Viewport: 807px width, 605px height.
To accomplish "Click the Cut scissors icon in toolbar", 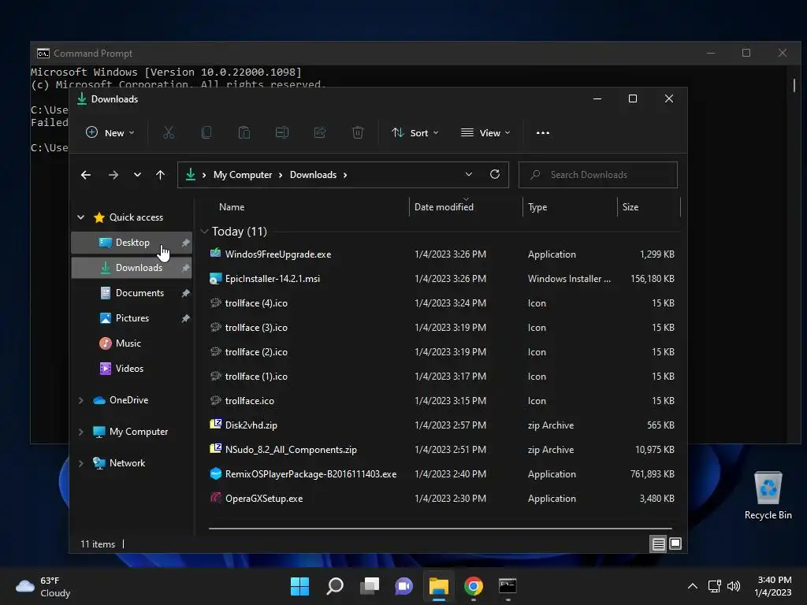I will point(169,132).
